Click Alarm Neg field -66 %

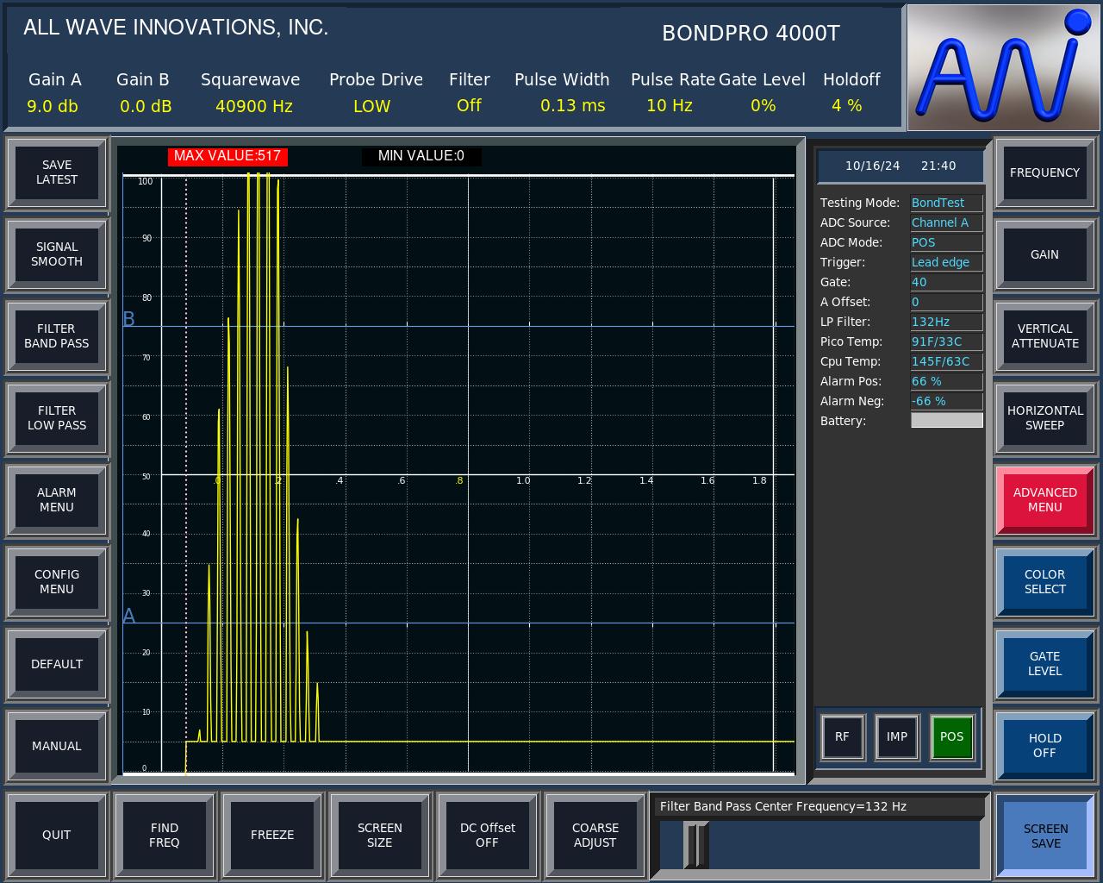[946, 401]
